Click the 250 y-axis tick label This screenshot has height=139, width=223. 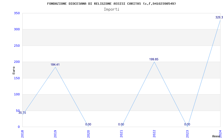click(x=17, y=46)
